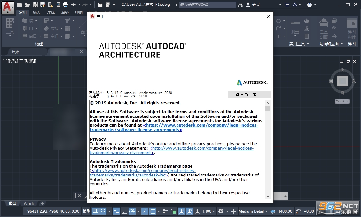Plot the drawing with printer icon

tap(66, 4)
